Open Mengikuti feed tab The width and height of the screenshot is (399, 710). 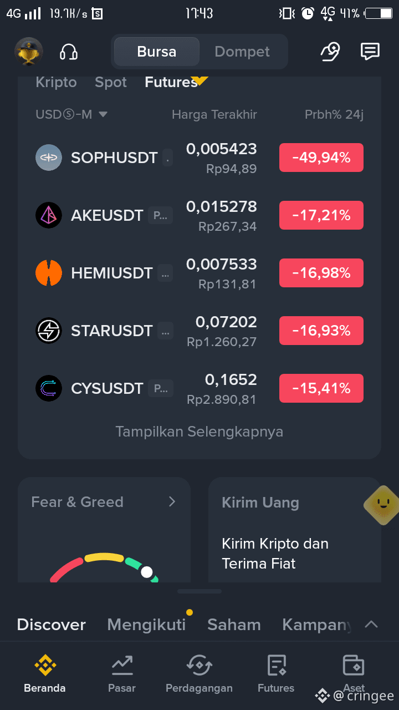(x=146, y=625)
